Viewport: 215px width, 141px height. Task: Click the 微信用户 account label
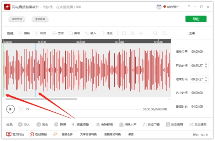coord(173,7)
